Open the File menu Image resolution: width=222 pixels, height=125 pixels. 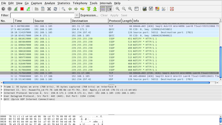[3, 3]
